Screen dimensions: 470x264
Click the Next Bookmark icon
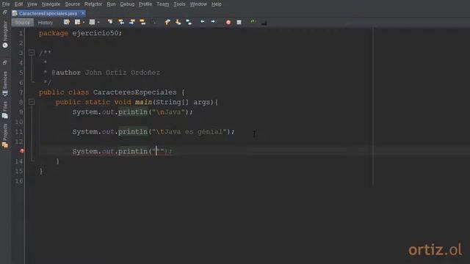178,22
